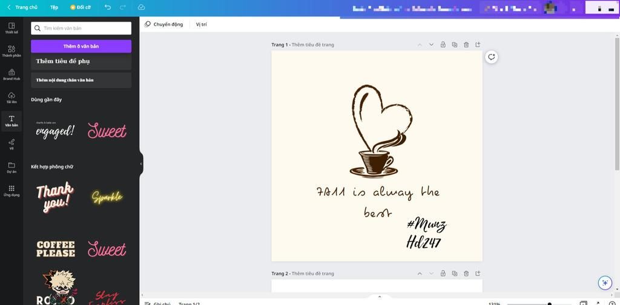Select the Văn bản text panel

(12, 121)
